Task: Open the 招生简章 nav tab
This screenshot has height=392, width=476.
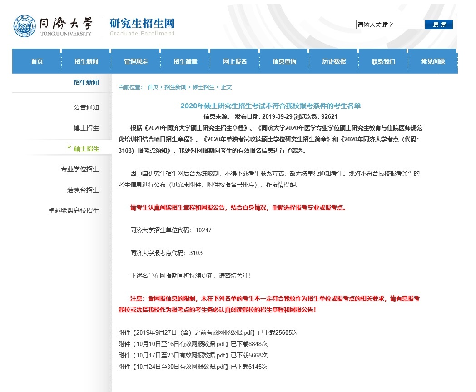Action: (x=185, y=61)
